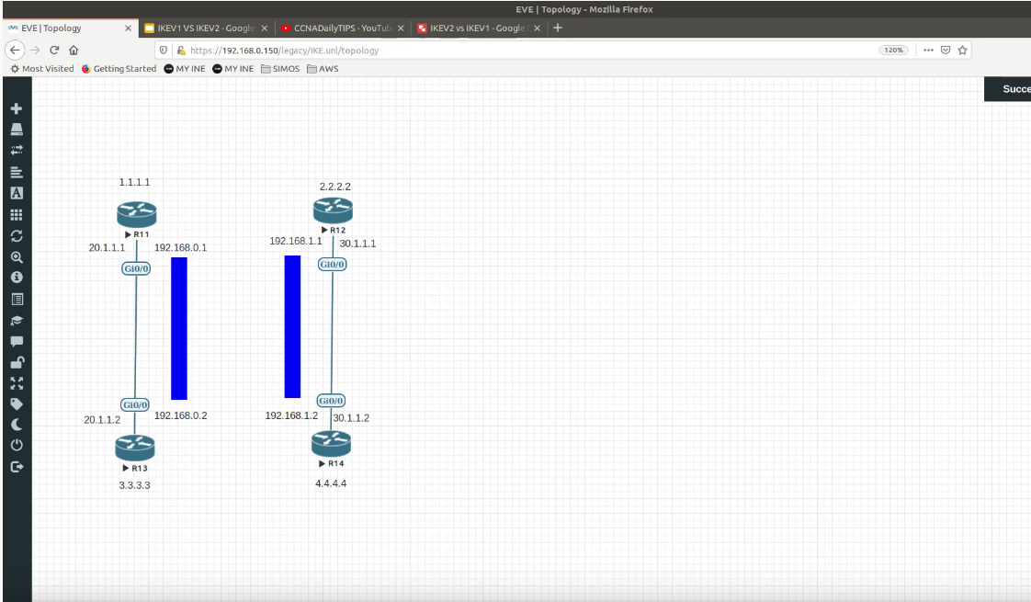Click the insecure connection padlock icon
Screen dimensions: 1031x602
click(x=181, y=50)
